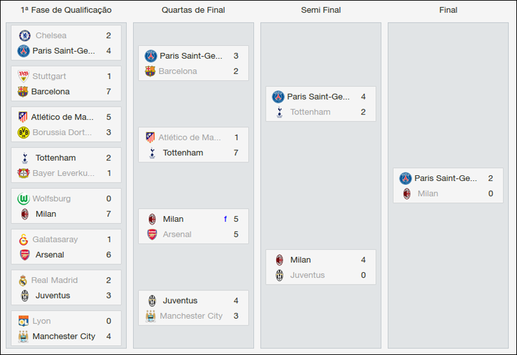Click the Borussia Dortmund crest icon
517x355 pixels.
(23, 133)
